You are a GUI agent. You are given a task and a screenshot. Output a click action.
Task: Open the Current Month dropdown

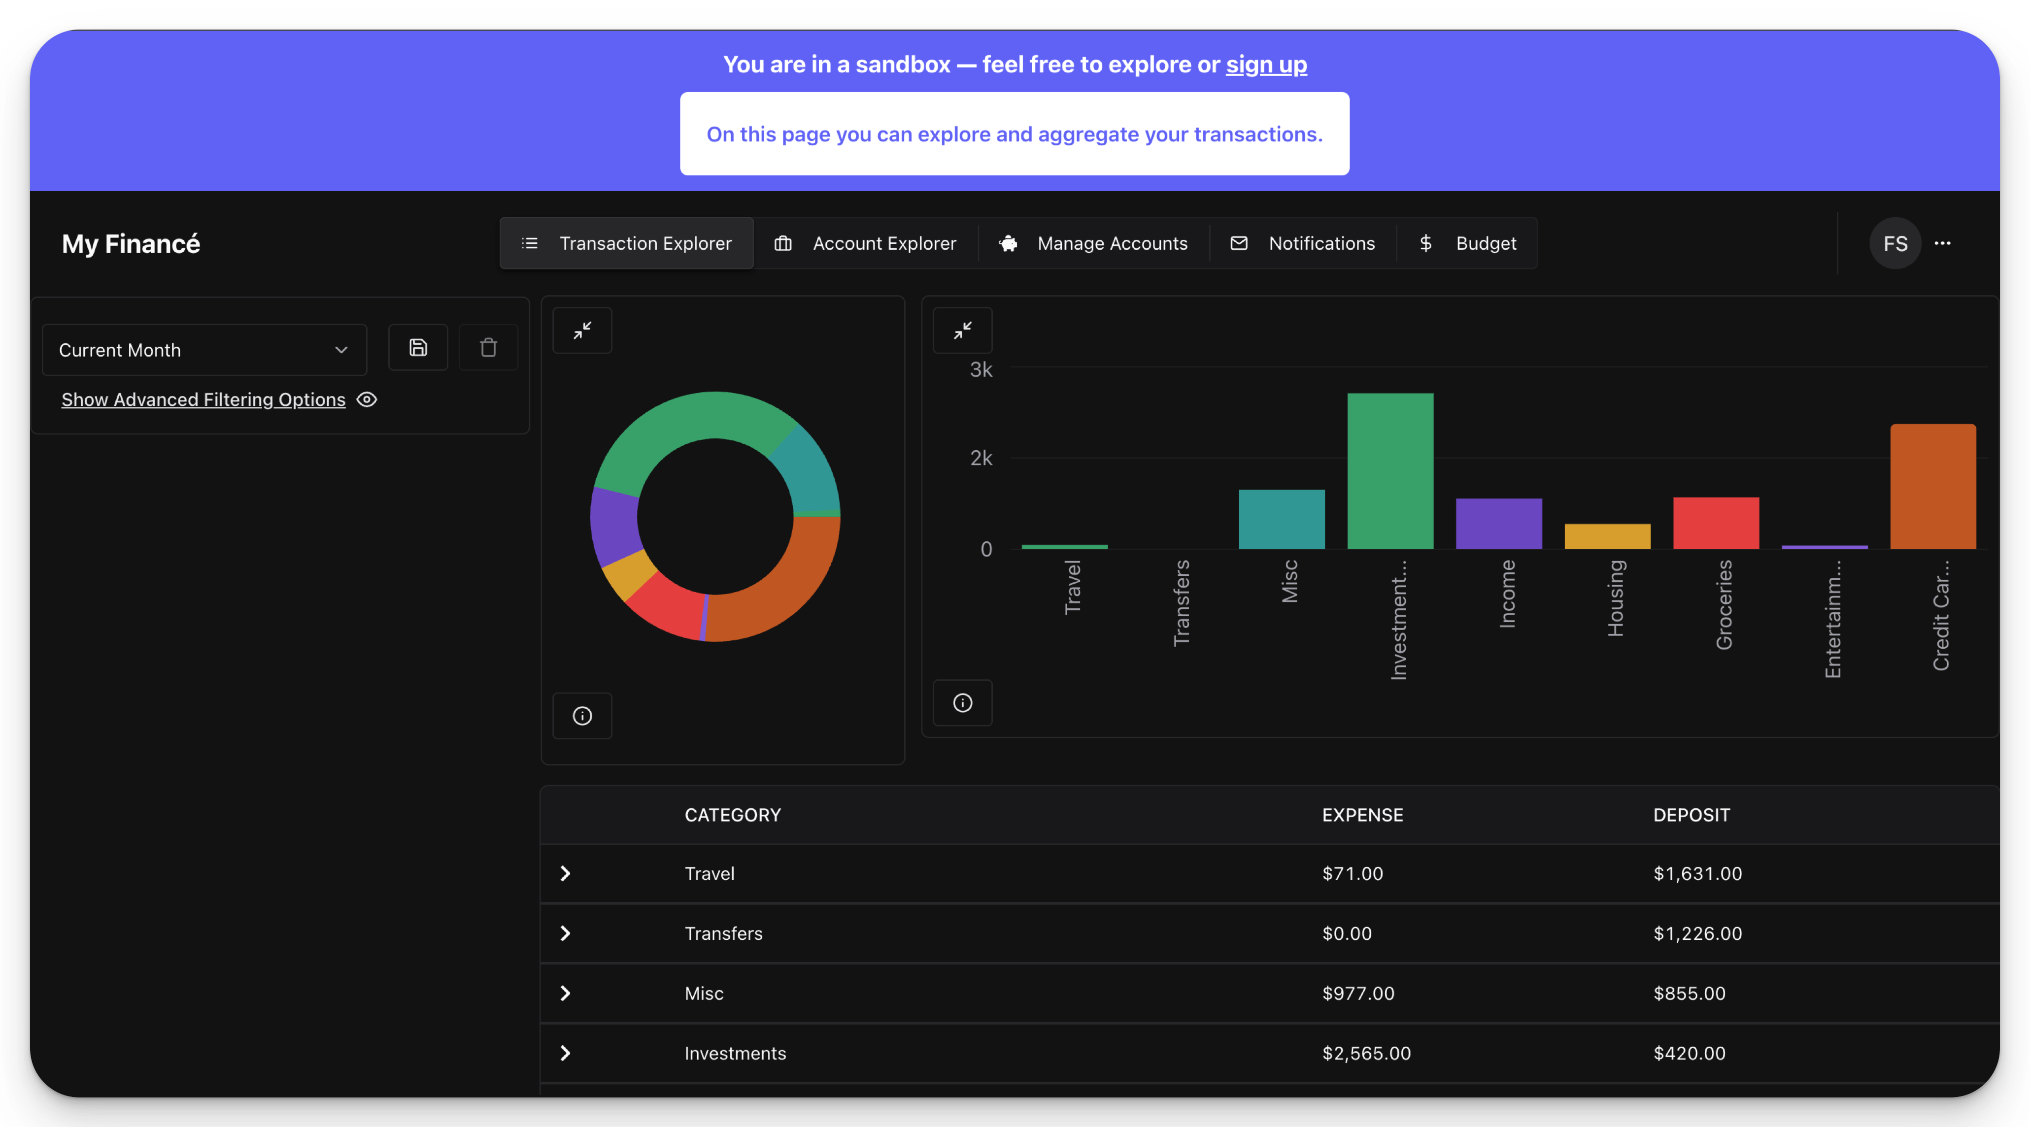(204, 350)
